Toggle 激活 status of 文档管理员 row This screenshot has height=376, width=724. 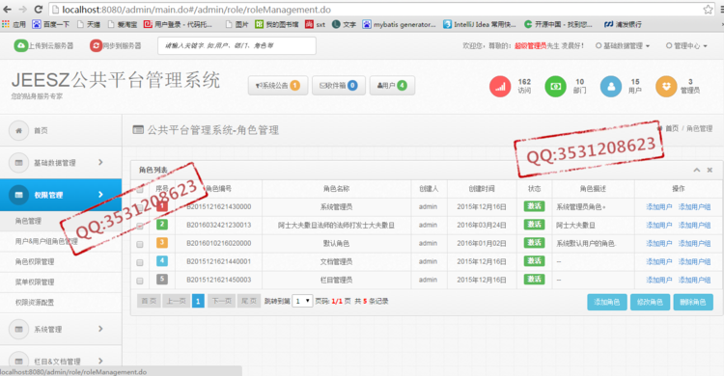coord(534,261)
